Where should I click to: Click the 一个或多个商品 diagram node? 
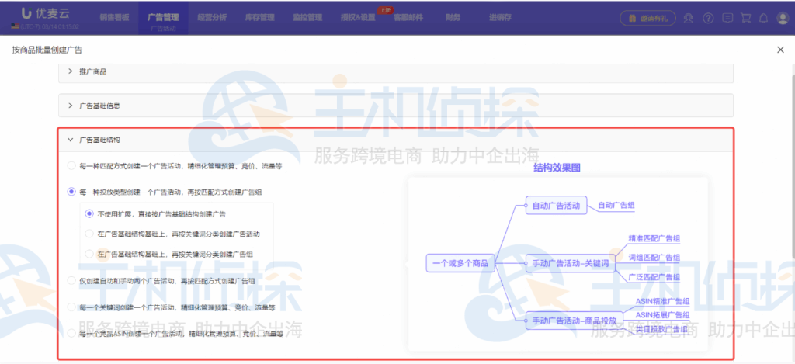point(460,263)
